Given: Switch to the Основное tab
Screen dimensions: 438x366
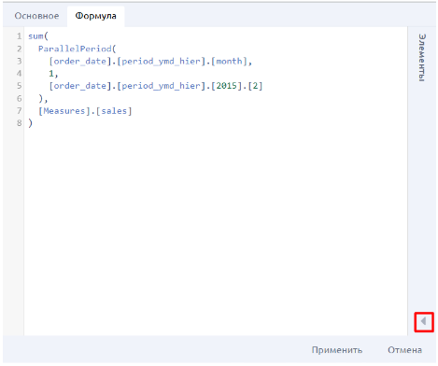Looking at the screenshot, I should point(36,16).
